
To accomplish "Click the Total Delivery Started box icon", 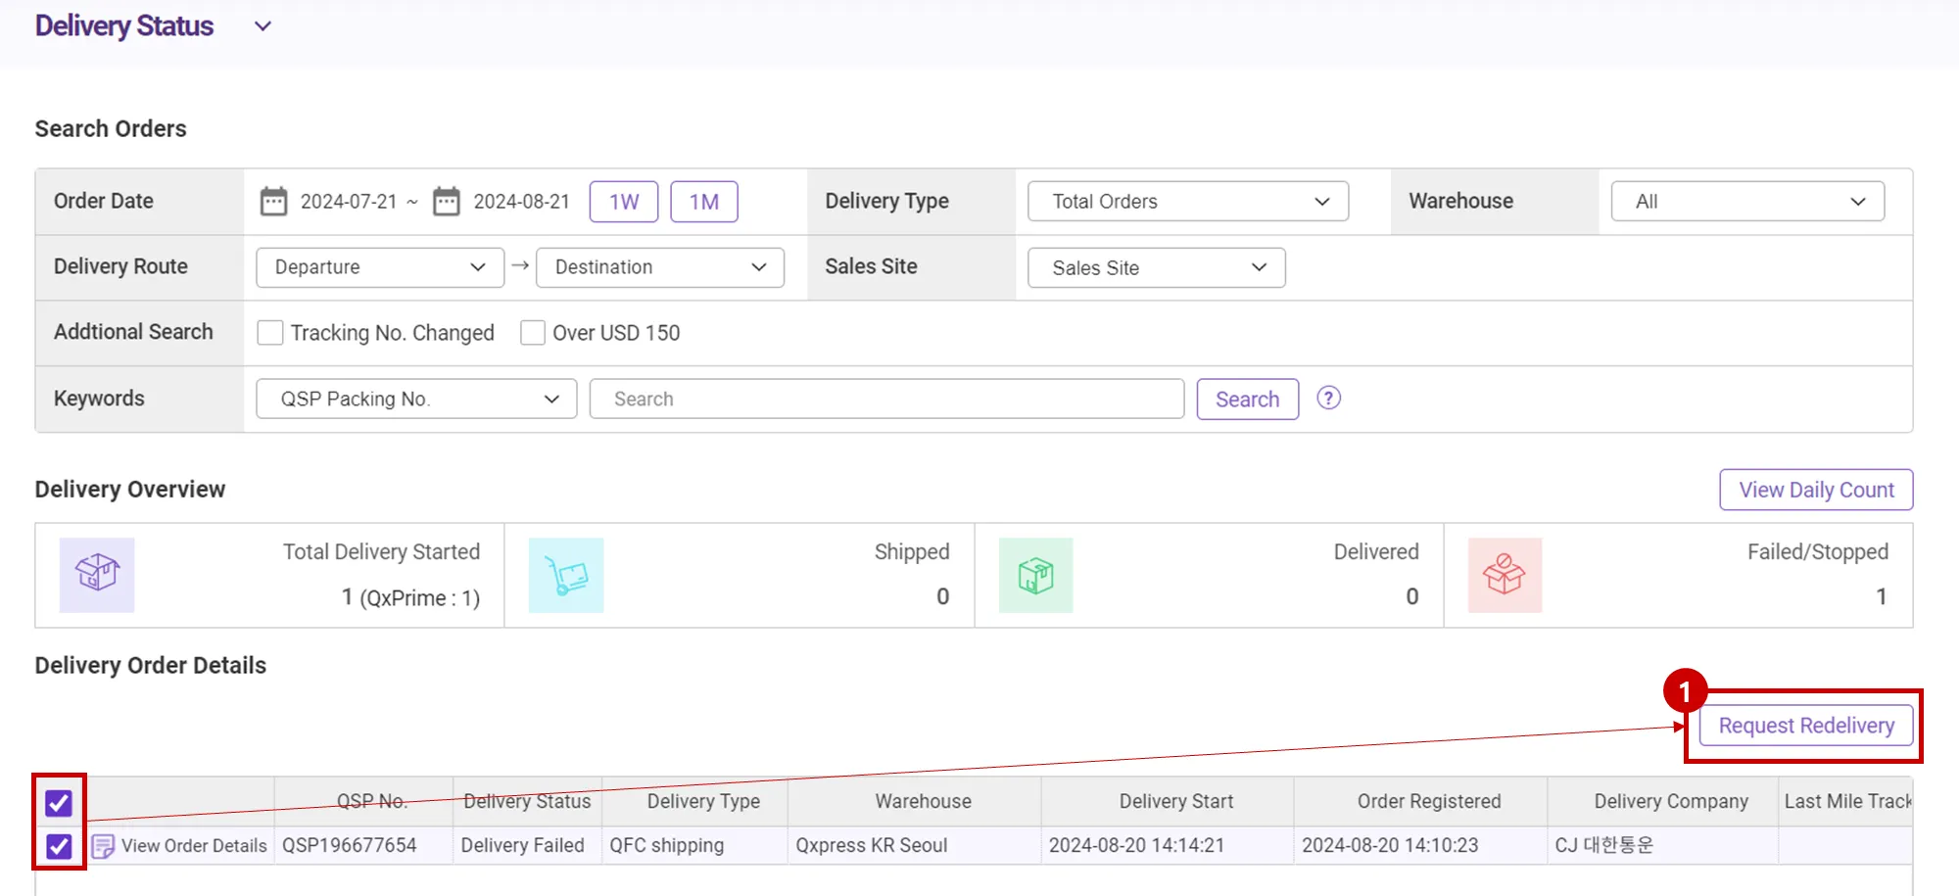I will [x=97, y=575].
